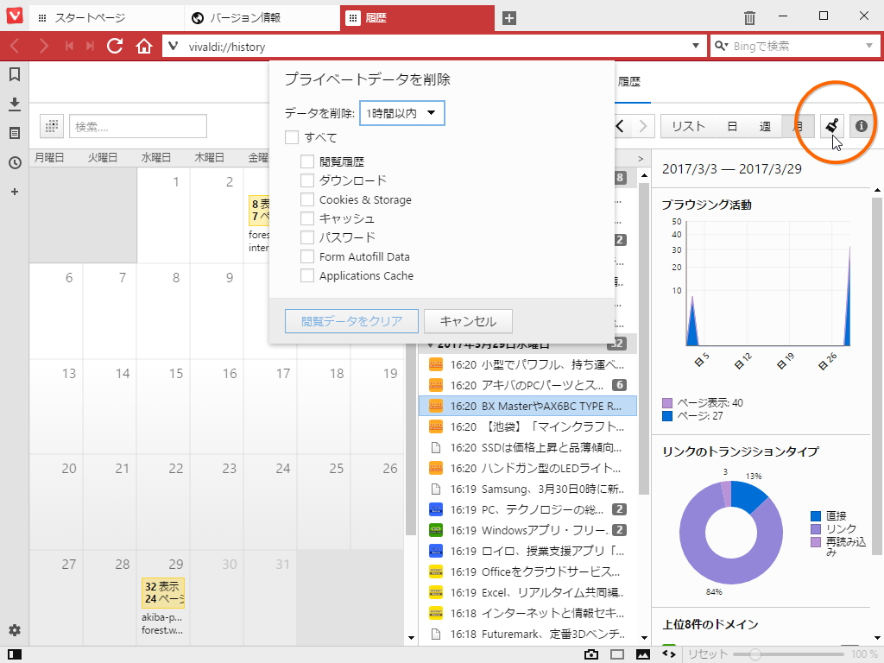Toggle image loading icon in status bar
Viewport: 884px width, 663px height.
coord(642,654)
